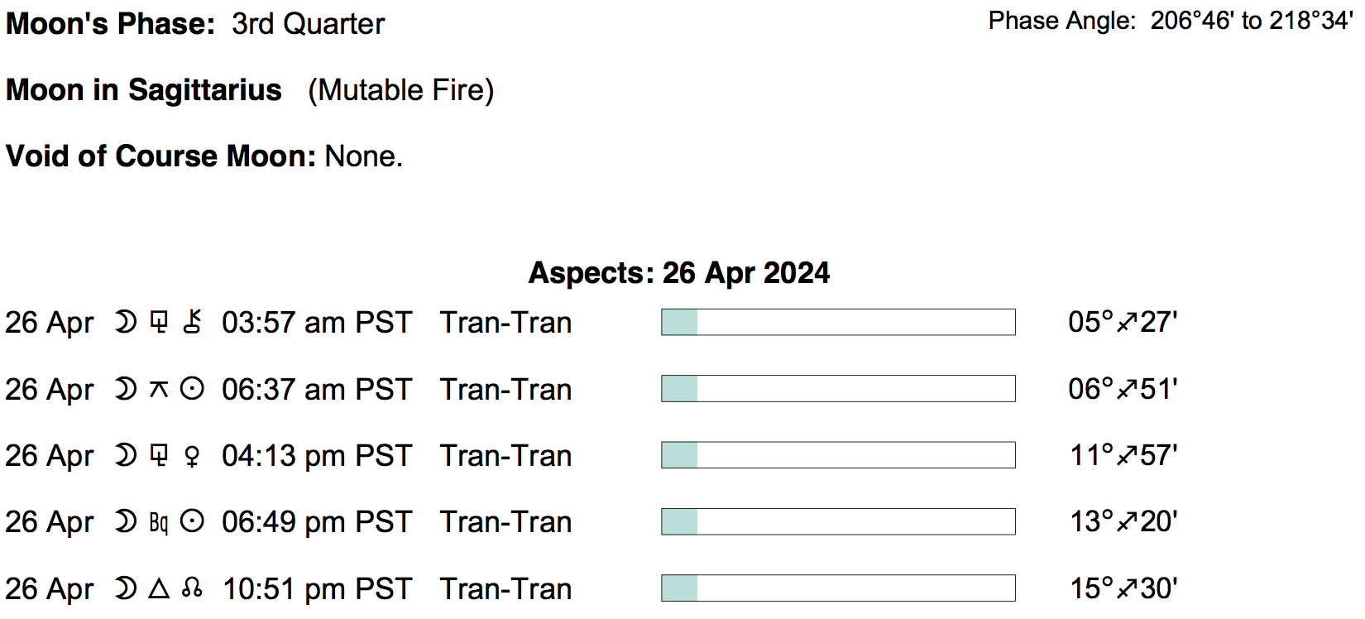This screenshot has height=619, width=1365.
Task: Click the Aspects: 26 Apr 2024 heading
Action: (x=679, y=273)
